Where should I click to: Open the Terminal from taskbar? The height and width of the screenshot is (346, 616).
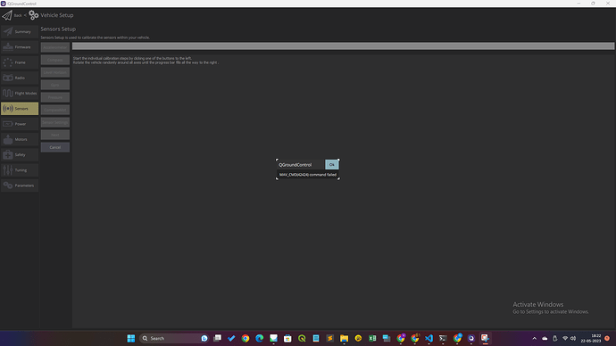coord(443,338)
